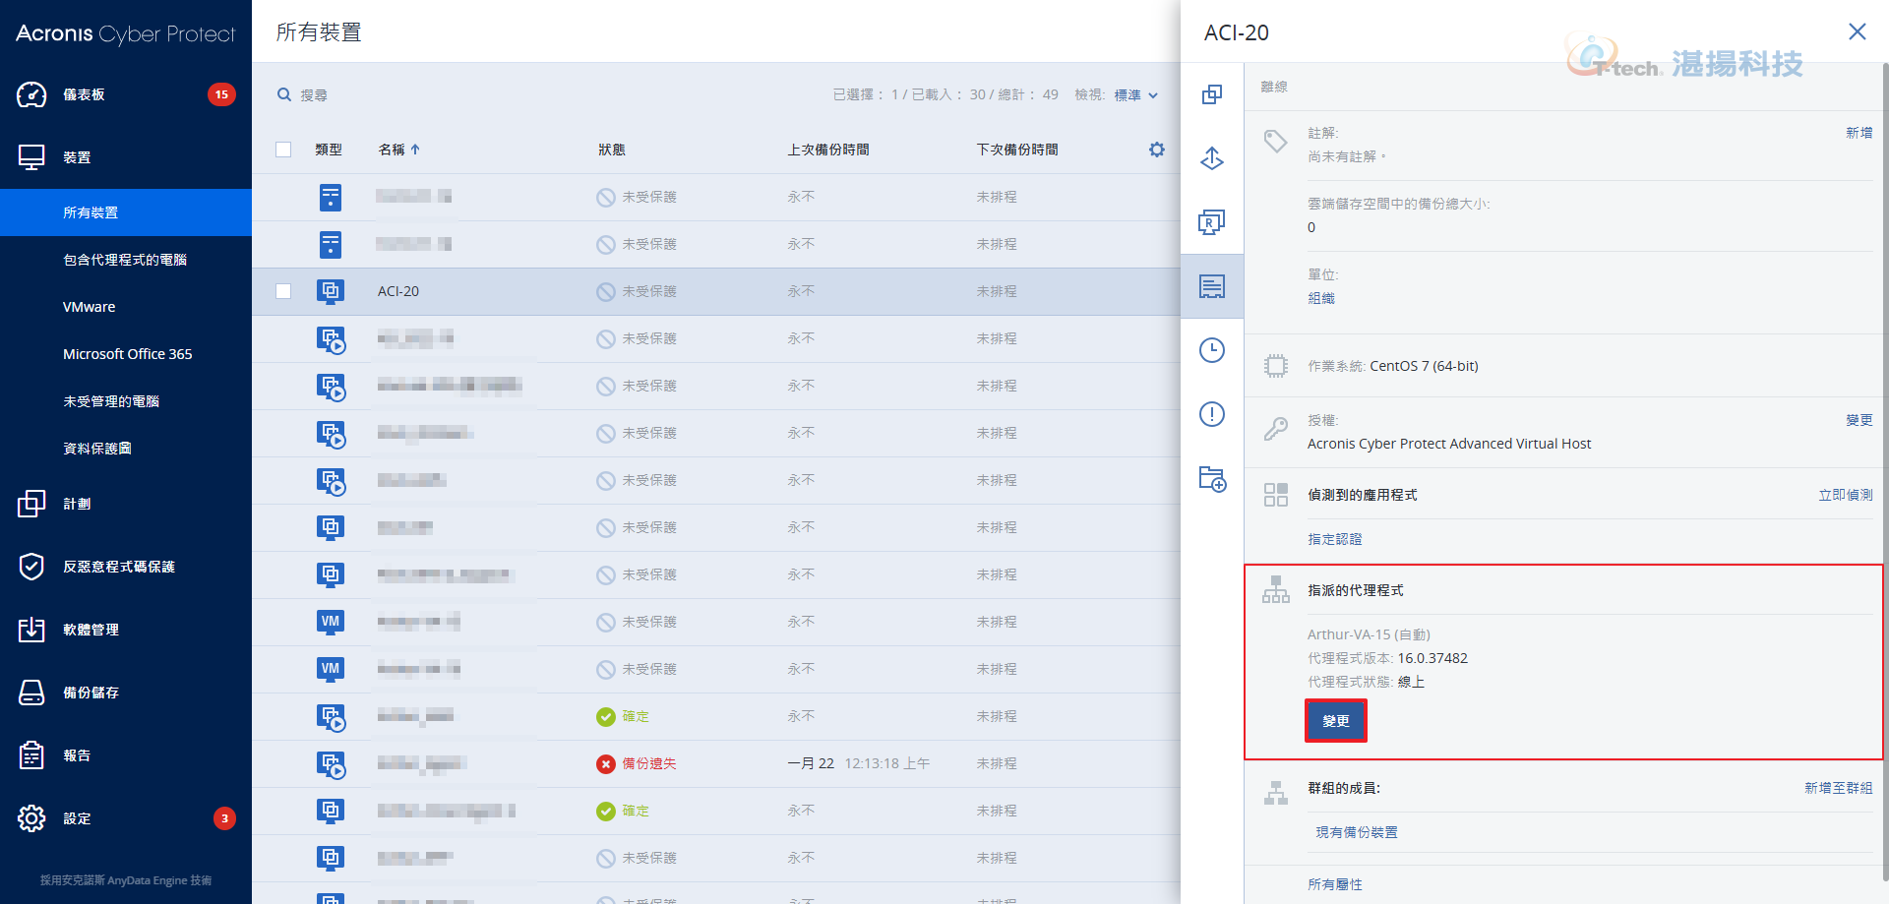Viewport: 1889px width, 904px height.
Task: Close the ACI-20 details panel
Action: coord(1858,31)
